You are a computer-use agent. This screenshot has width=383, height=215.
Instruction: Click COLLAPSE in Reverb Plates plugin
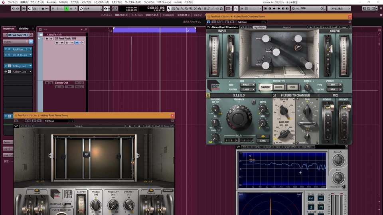(168, 190)
